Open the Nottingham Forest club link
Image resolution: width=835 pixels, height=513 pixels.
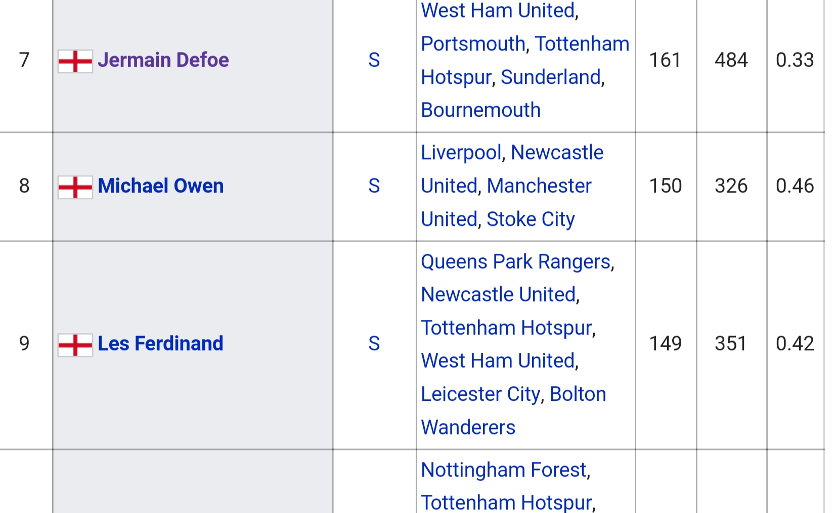[504, 470]
